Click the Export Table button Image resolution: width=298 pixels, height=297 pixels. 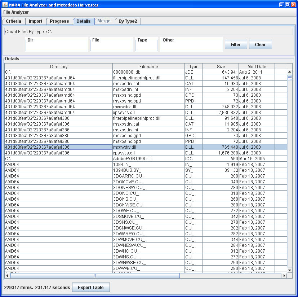(91, 288)
